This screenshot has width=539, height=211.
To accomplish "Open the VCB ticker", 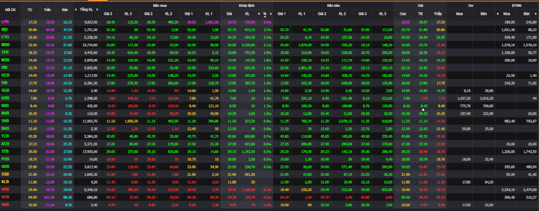I will point(5,197).
